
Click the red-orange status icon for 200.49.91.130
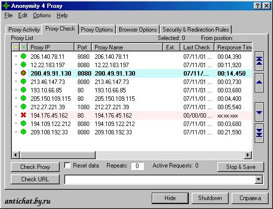pos(23,73)
